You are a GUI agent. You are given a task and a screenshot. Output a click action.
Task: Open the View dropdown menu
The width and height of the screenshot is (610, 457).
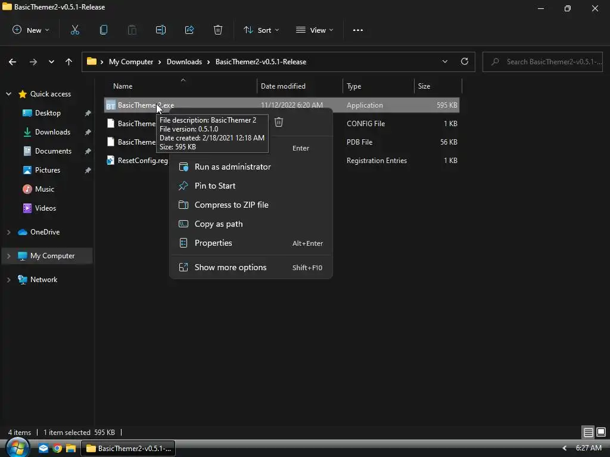click(x=315, y=30)
